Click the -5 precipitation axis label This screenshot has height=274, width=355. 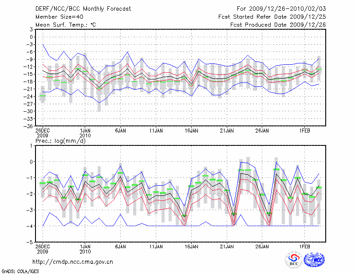pos(30,243)
